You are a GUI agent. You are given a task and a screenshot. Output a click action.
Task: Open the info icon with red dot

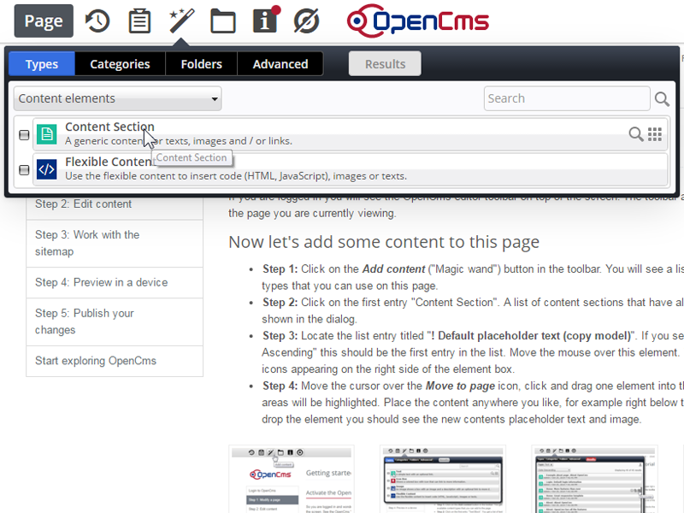click(266, 20)
